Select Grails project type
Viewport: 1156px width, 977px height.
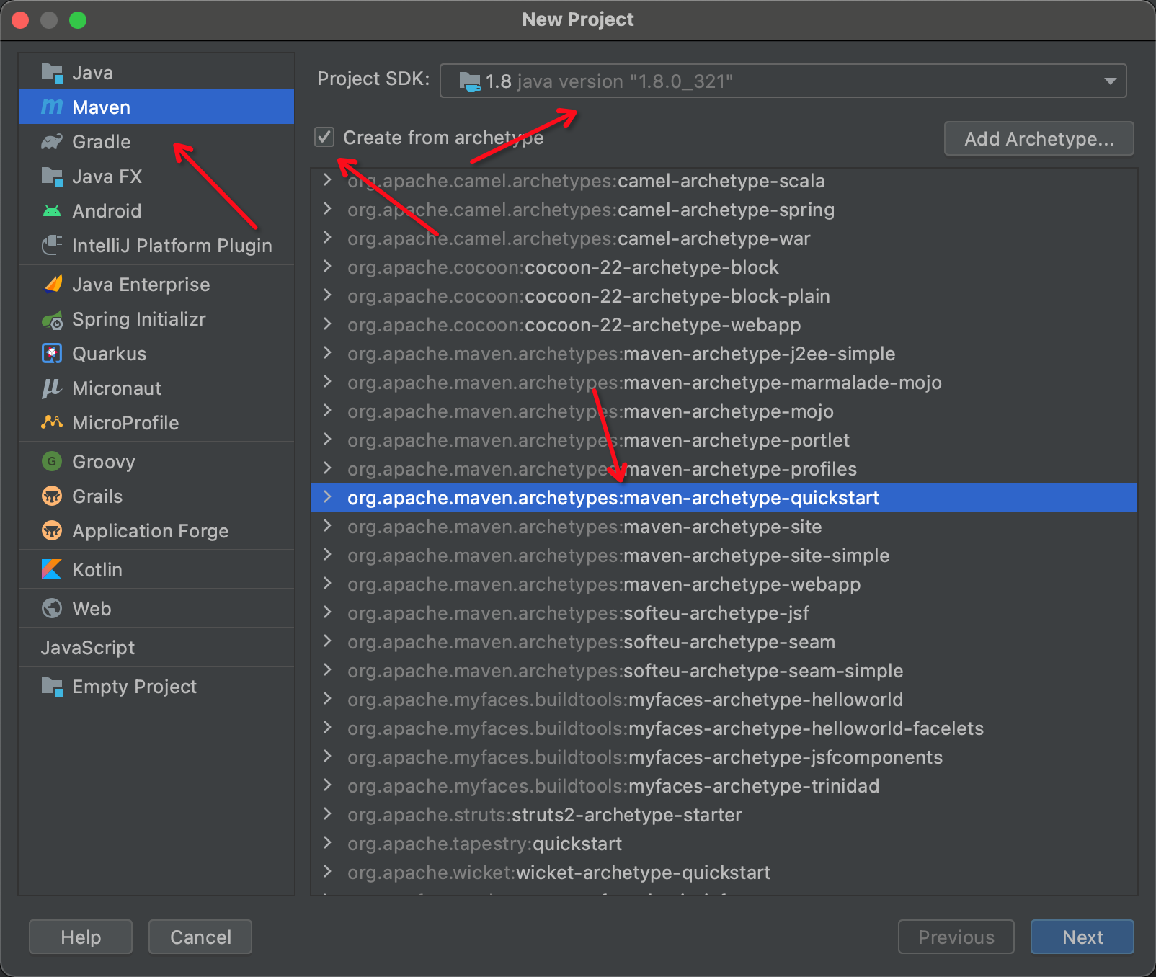pos(156,496)
